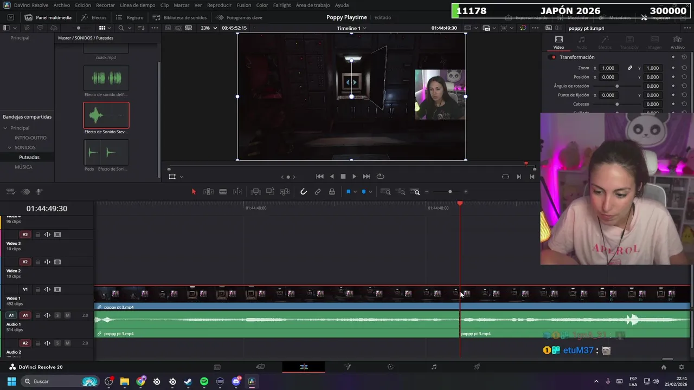Viewport: 694px width, 390px height.
Task: Toggle loop playback button
Action: click(381, 177)
